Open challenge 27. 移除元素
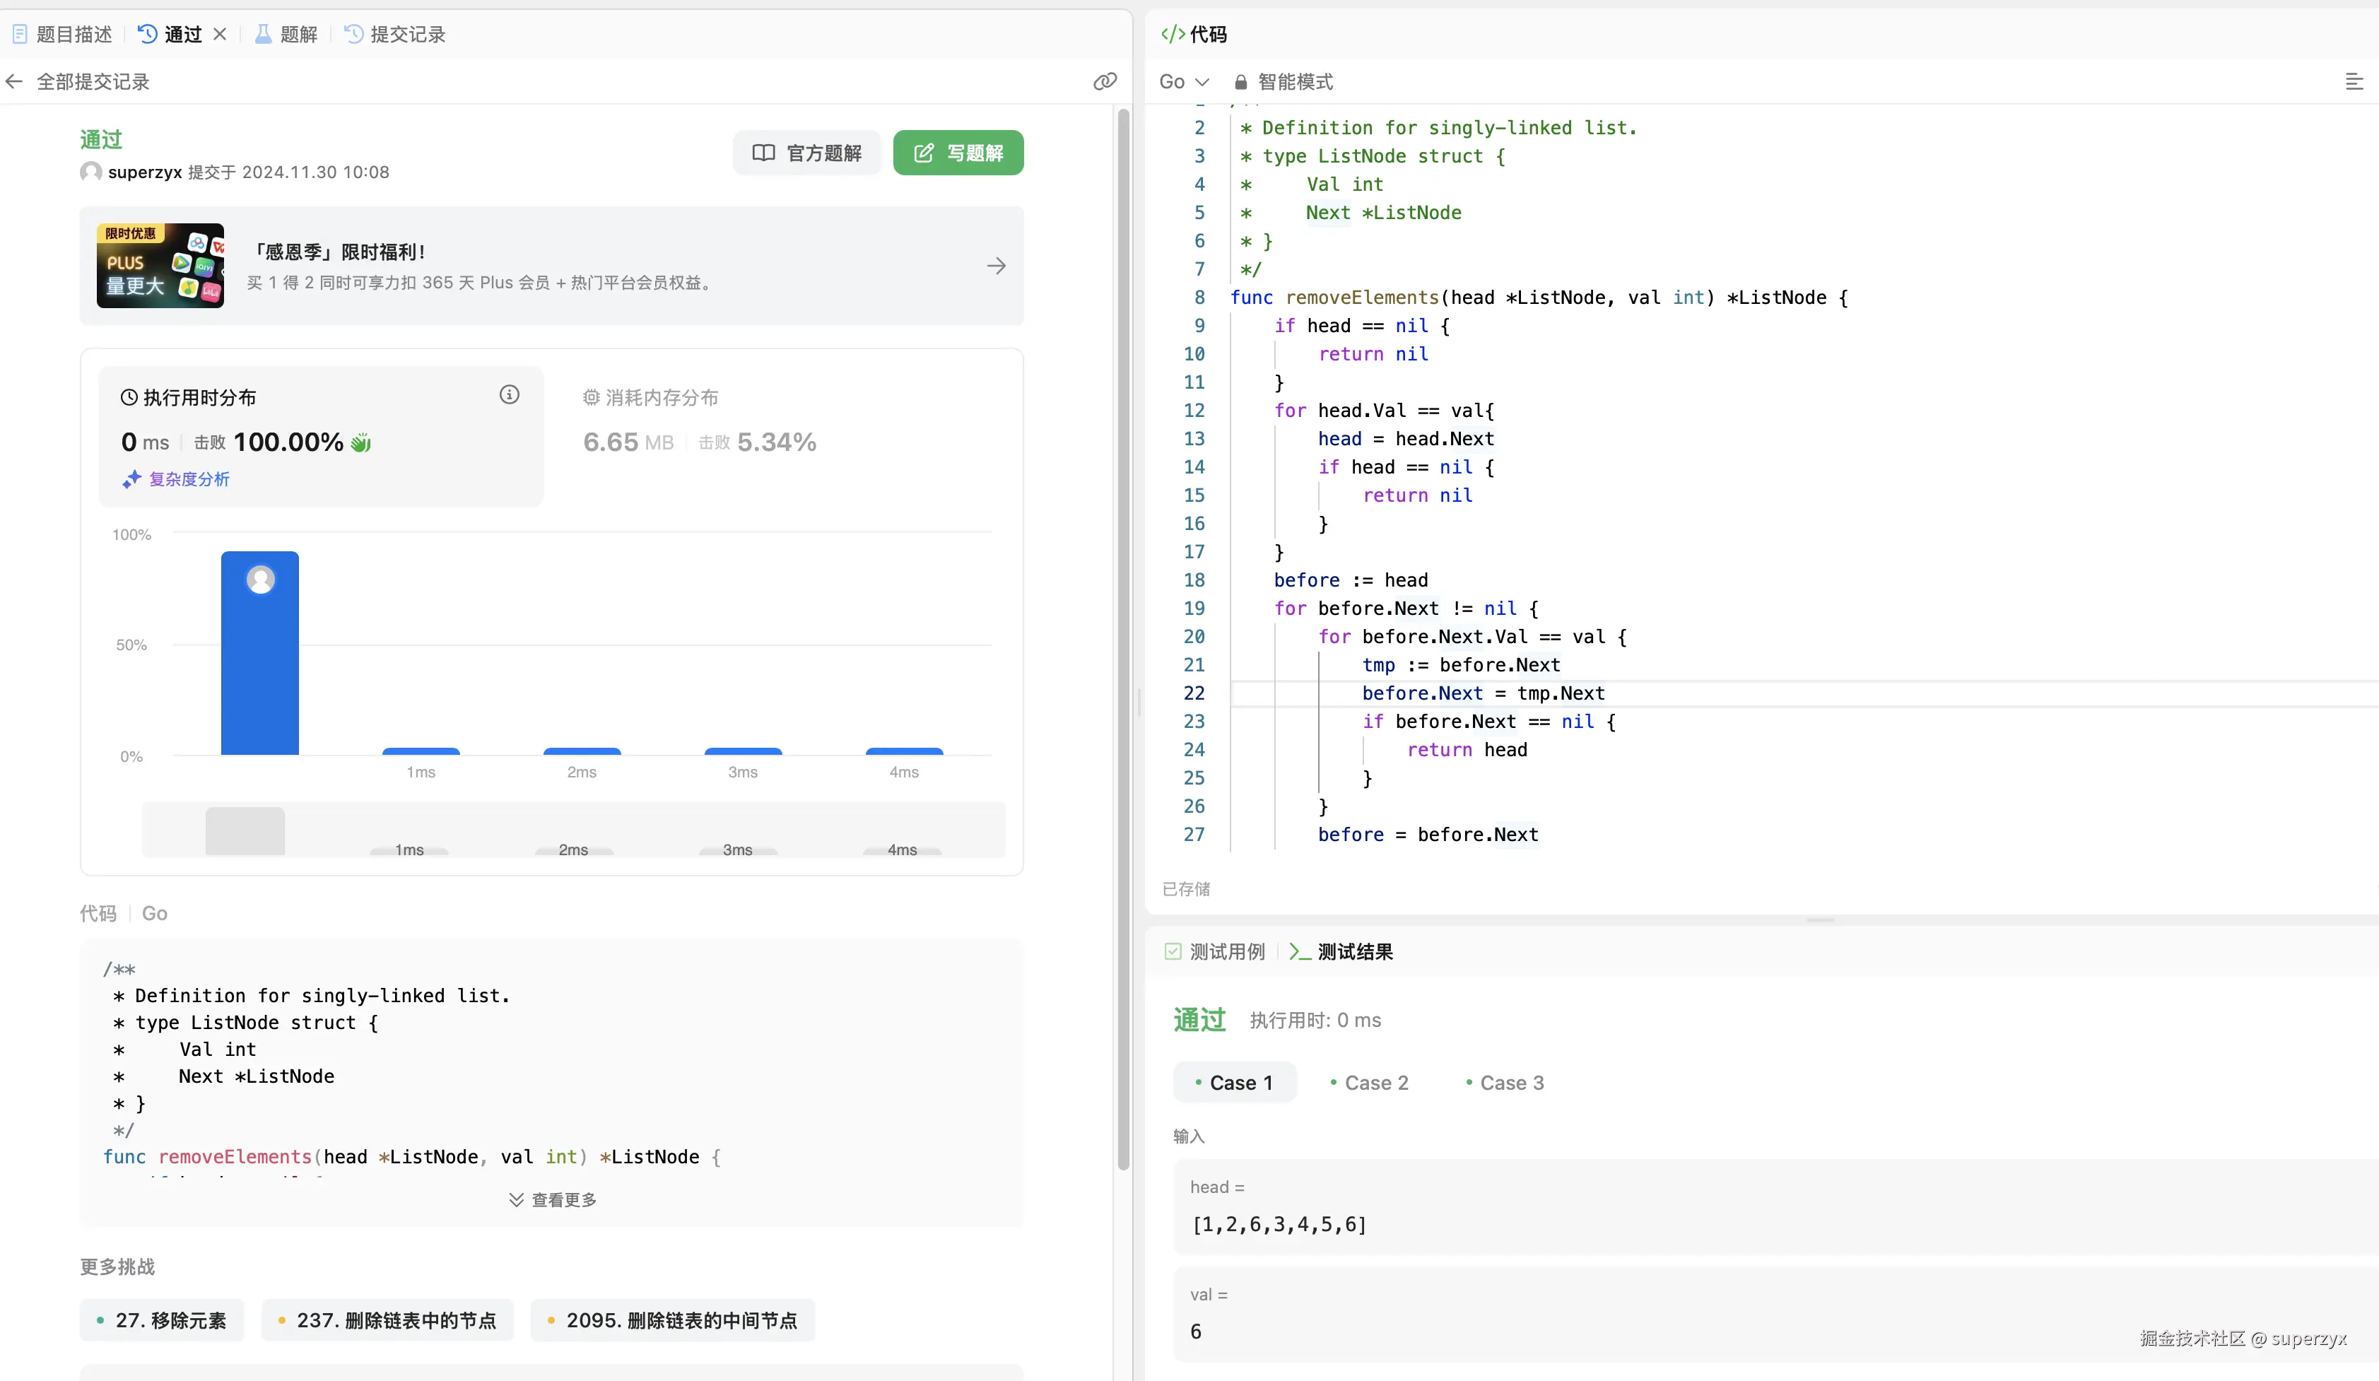 (x=161, y=1321)
